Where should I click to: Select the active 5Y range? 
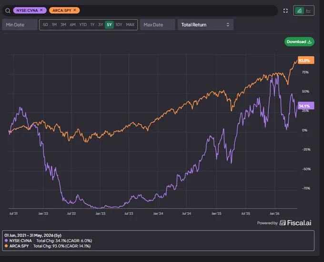point(109,25)
